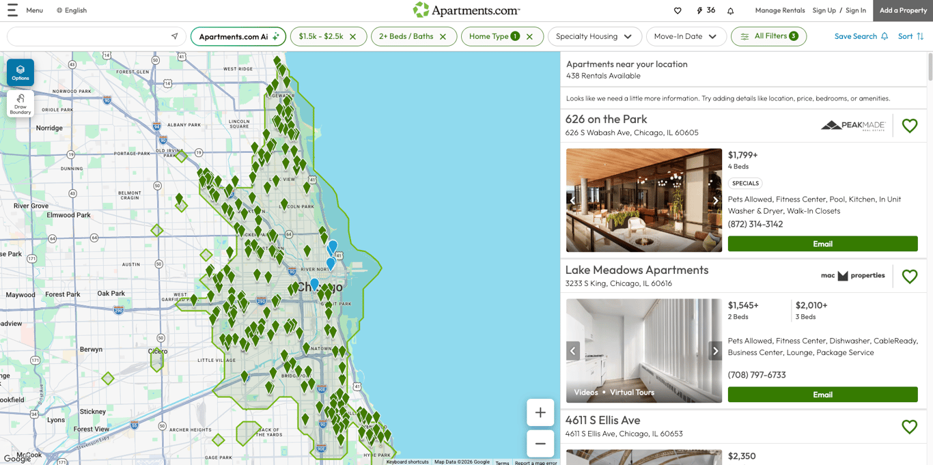
Task: Call (872) 314-3142 phone number
Action: click(755, 224)
